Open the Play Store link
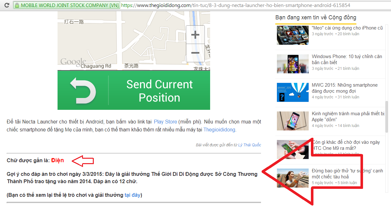 (x=165, y=122)
